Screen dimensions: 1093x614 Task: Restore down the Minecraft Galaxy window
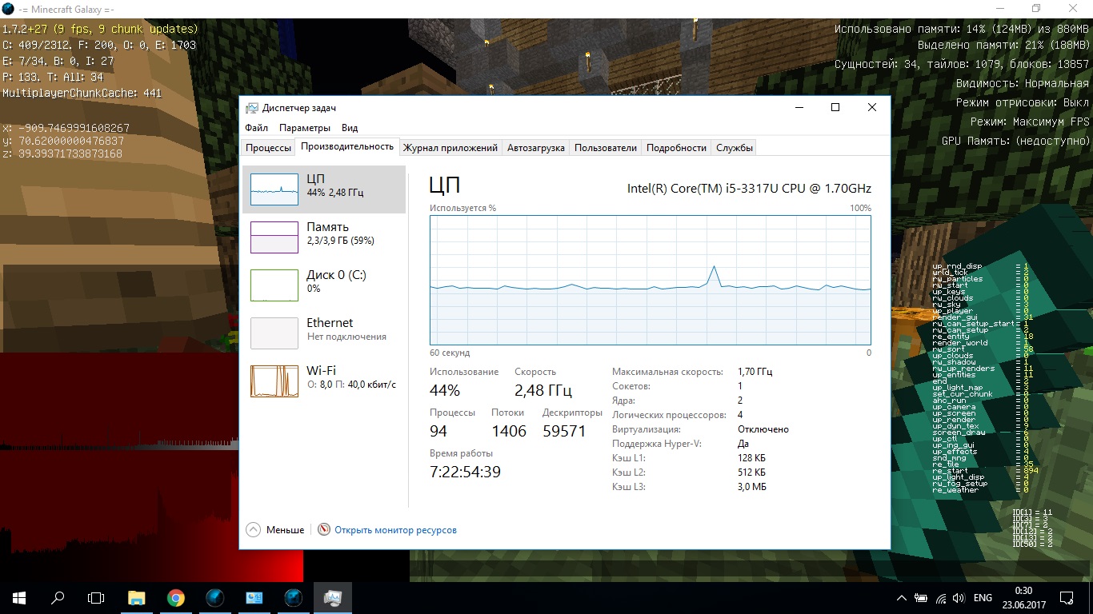(x=1036, y=8)
